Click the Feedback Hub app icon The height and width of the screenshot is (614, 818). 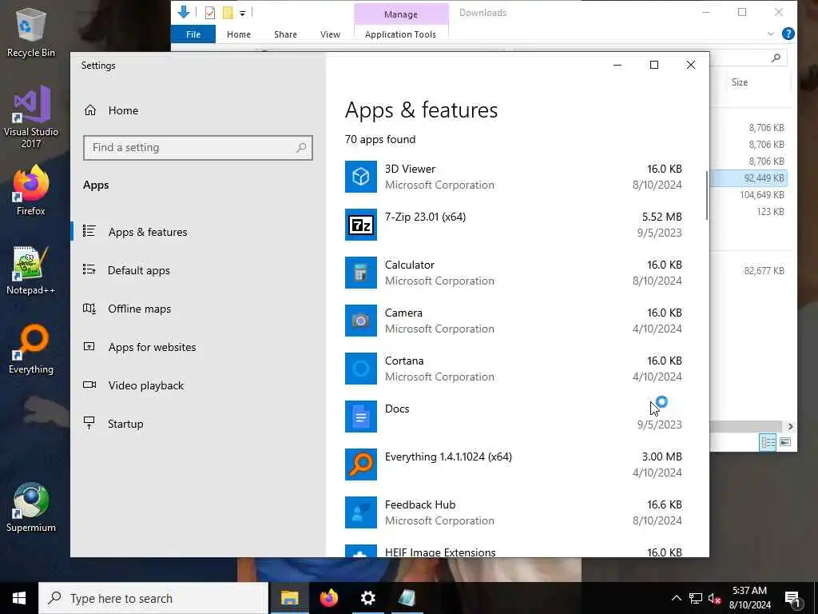360,513
